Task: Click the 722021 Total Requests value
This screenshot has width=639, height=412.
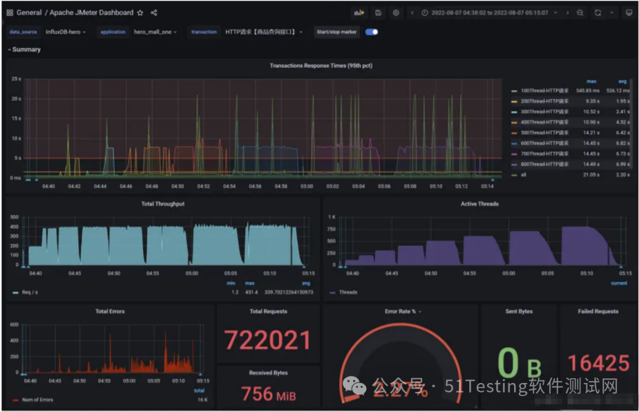Action: click(x=267, y=340)
